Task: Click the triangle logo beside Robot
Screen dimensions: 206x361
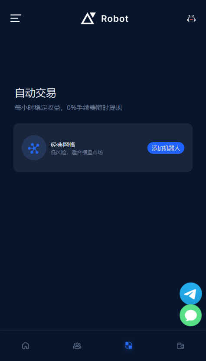Action: tap(88, 18)
